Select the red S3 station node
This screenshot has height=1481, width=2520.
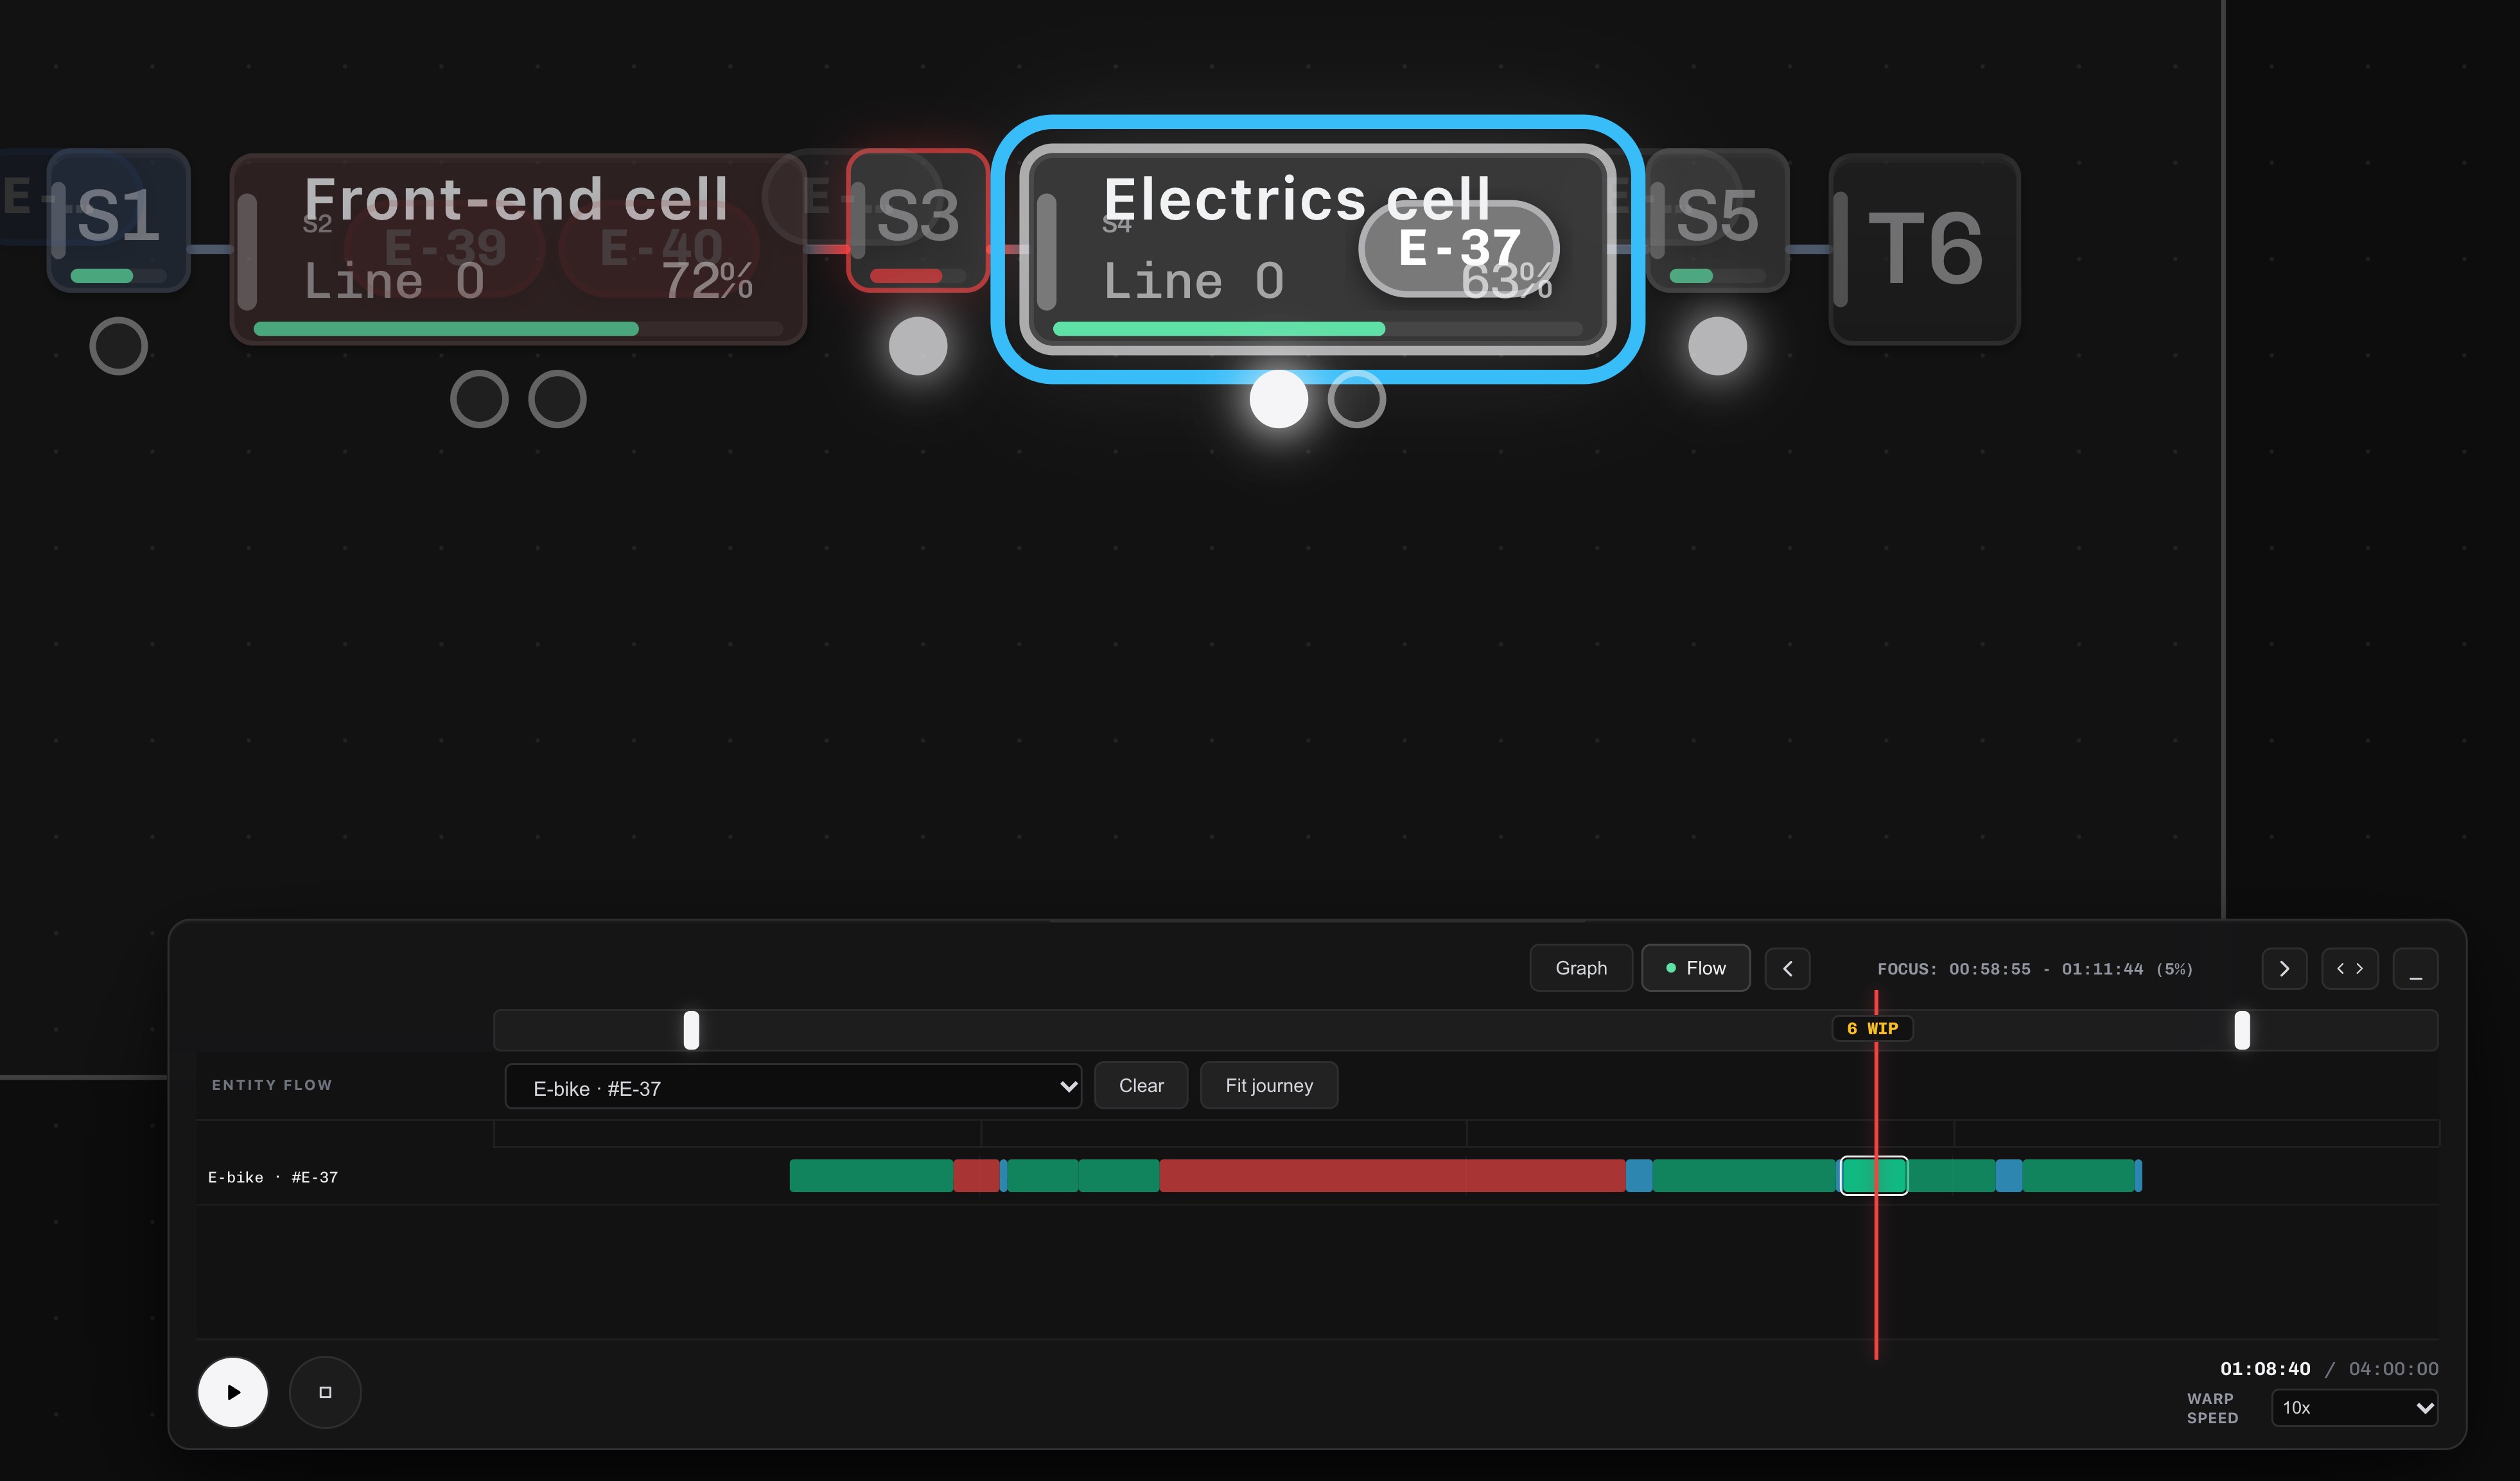click(x=917, y=220)
